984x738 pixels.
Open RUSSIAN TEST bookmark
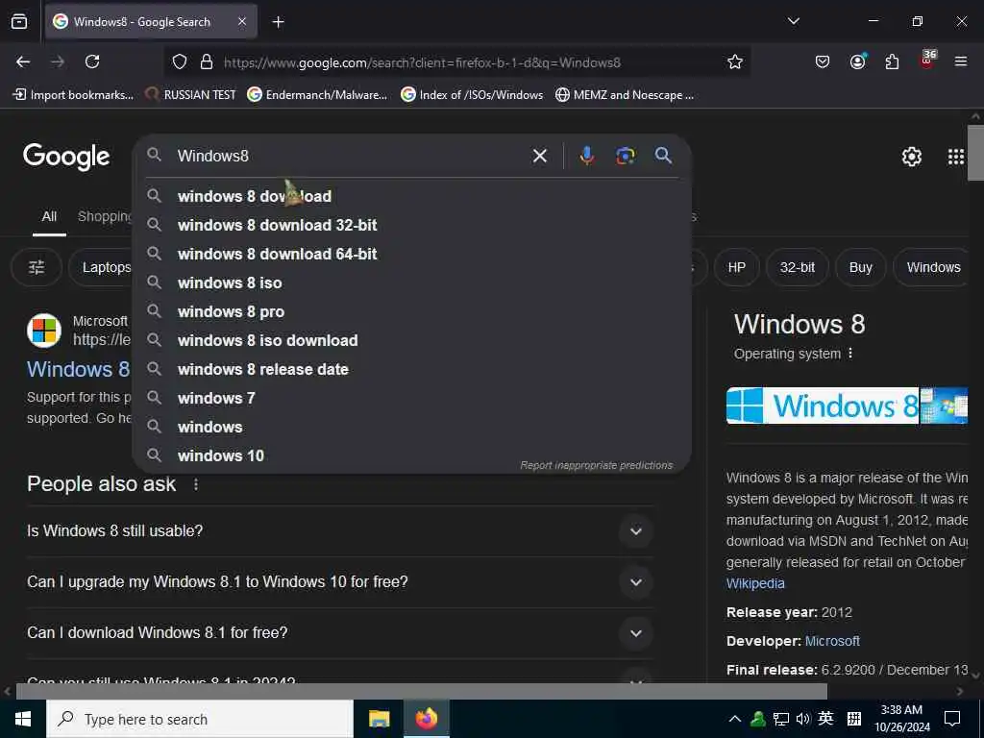(x=190, y=95)
